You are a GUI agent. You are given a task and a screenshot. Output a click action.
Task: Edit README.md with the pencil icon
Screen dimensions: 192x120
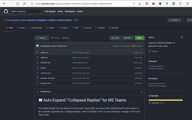(x=142, y=91)
